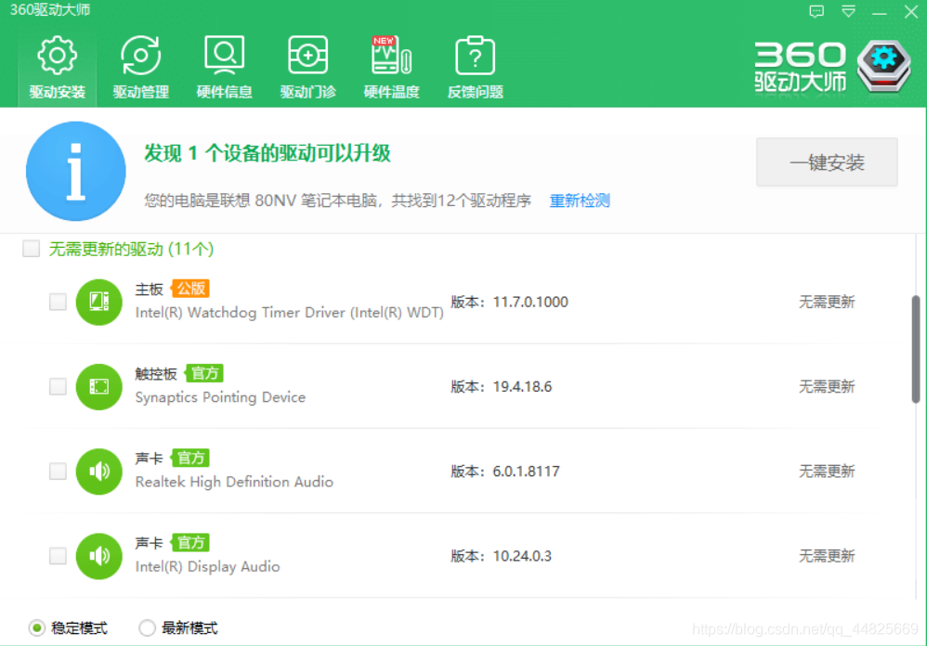The image size is (927, 646).
Task: Click 版本: 6.0.1.8117 text
Action: coord(505,472)
